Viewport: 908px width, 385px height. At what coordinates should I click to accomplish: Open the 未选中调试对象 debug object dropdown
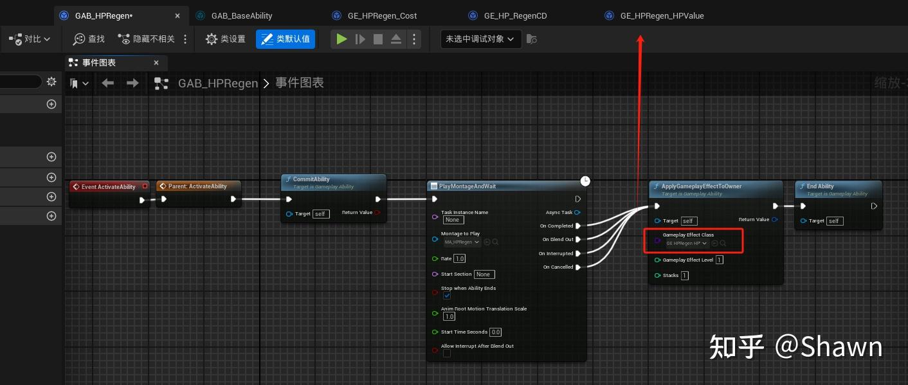(x=480, y=39)
